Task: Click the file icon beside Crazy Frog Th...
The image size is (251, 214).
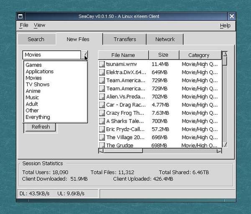Action: [x=102, y=113]
